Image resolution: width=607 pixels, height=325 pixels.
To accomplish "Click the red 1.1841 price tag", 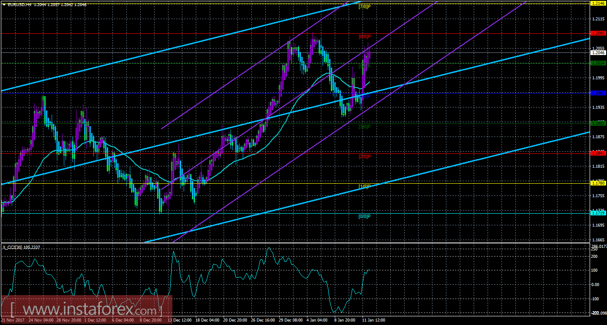I will click(x=598, y=153).
